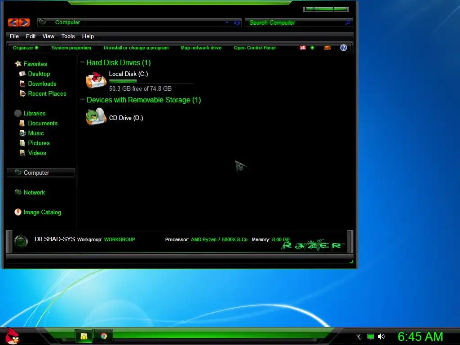The width and height of the screenshot is (460, 345).
Task: Click the Videos library icon
Action: pos(22,153)
